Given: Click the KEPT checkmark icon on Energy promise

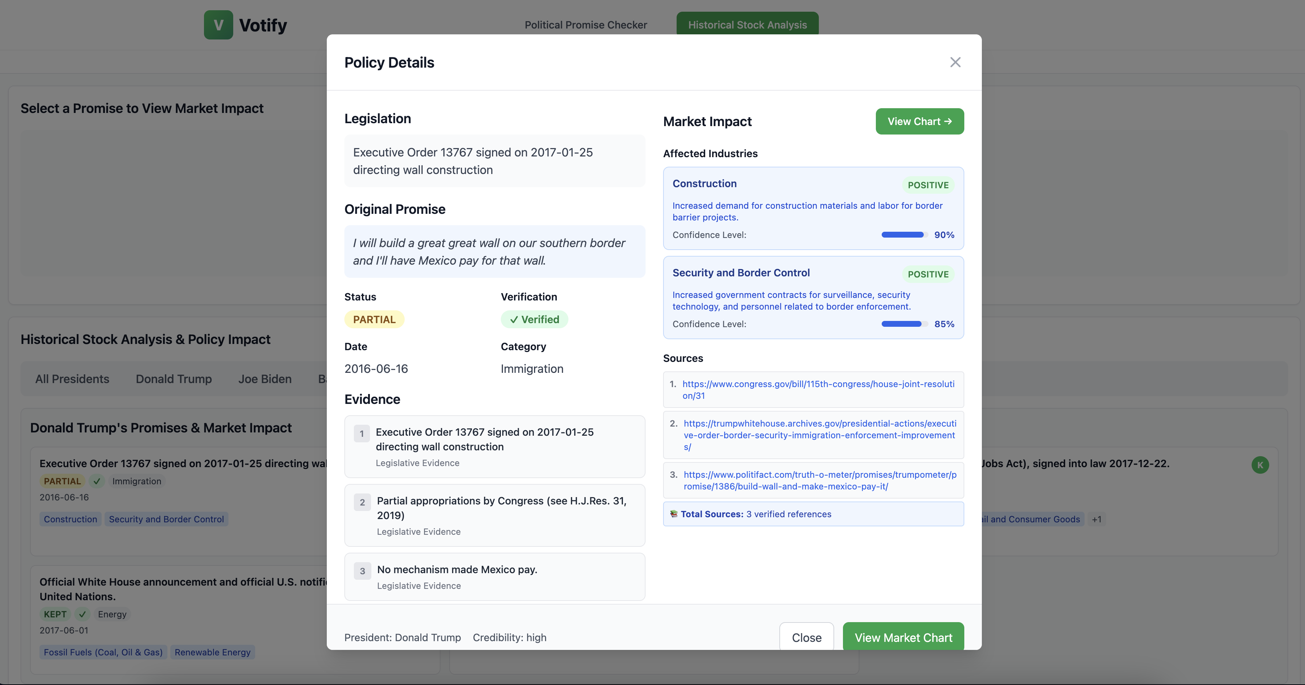Looking at the screenshot, I should tap(82, 614).
